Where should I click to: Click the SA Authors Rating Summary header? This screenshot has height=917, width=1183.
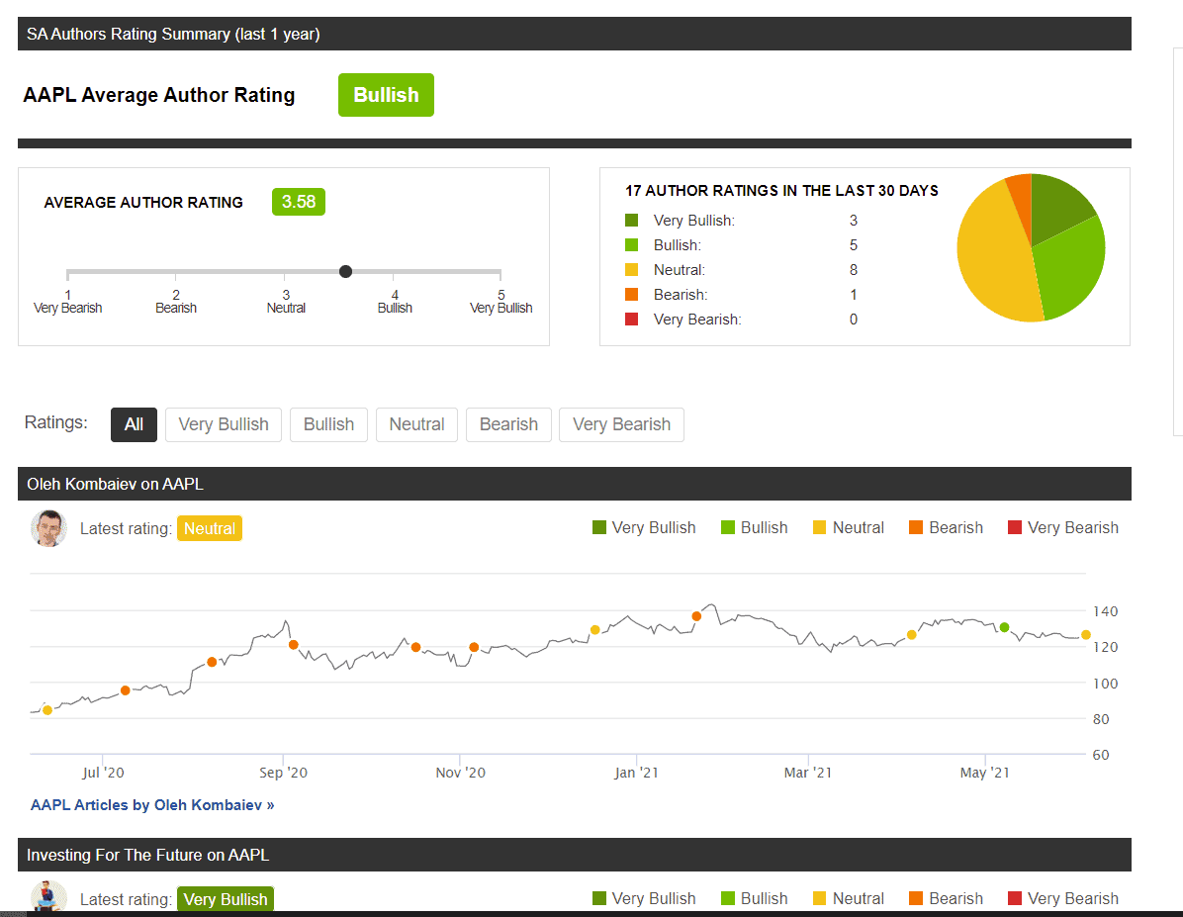574,34
